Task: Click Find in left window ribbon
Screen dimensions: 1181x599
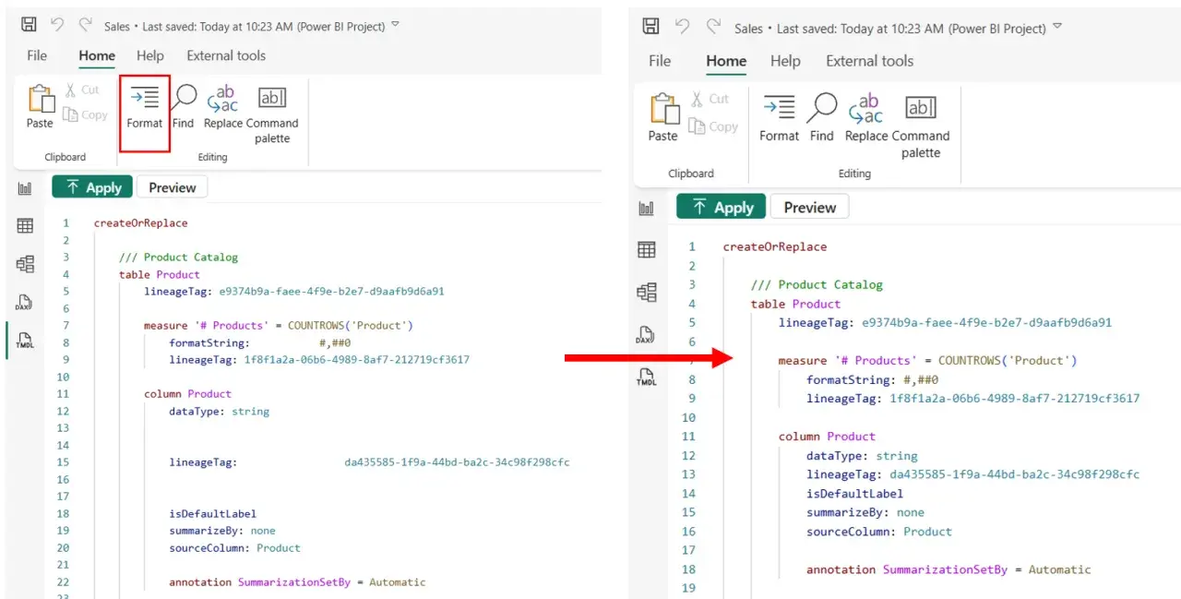Action: pyautogui.click(x=184, y=106)
